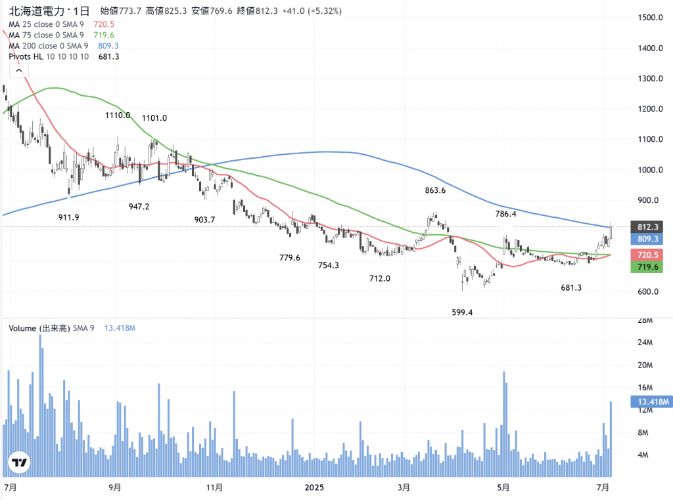Click the 712.0 pivot low label
This screenshot has width=673, height=500.
(380, 278)
